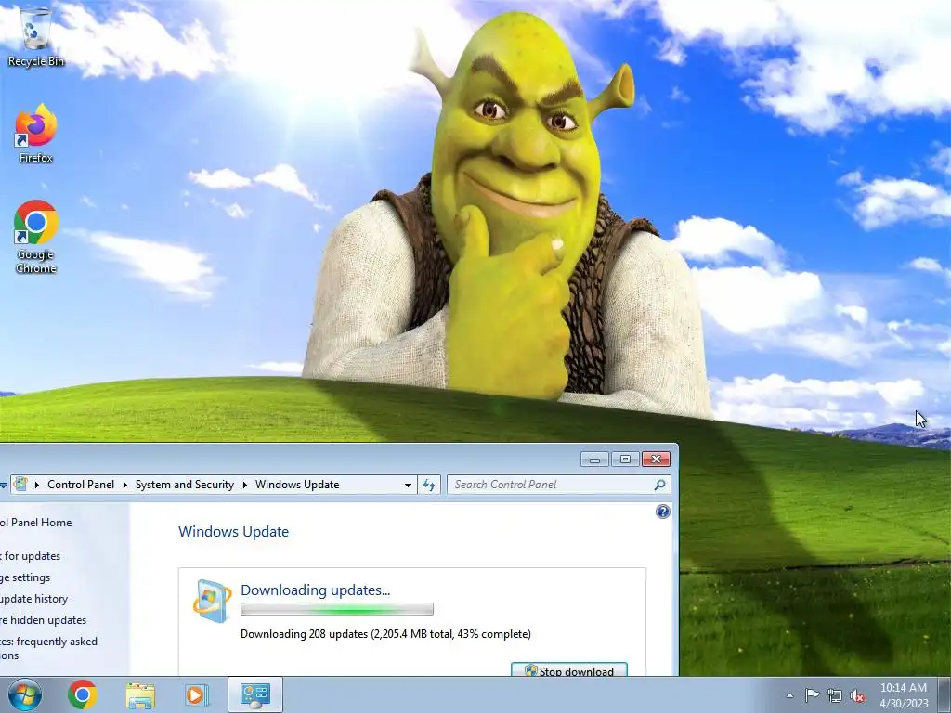Open recent pages dropdown arrow
Image resolution: width=951 pixels, height=713 pixels.
3,485
